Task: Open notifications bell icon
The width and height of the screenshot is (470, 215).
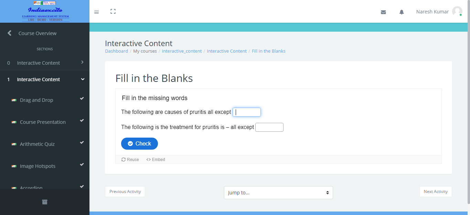Action: click(402, 12)
